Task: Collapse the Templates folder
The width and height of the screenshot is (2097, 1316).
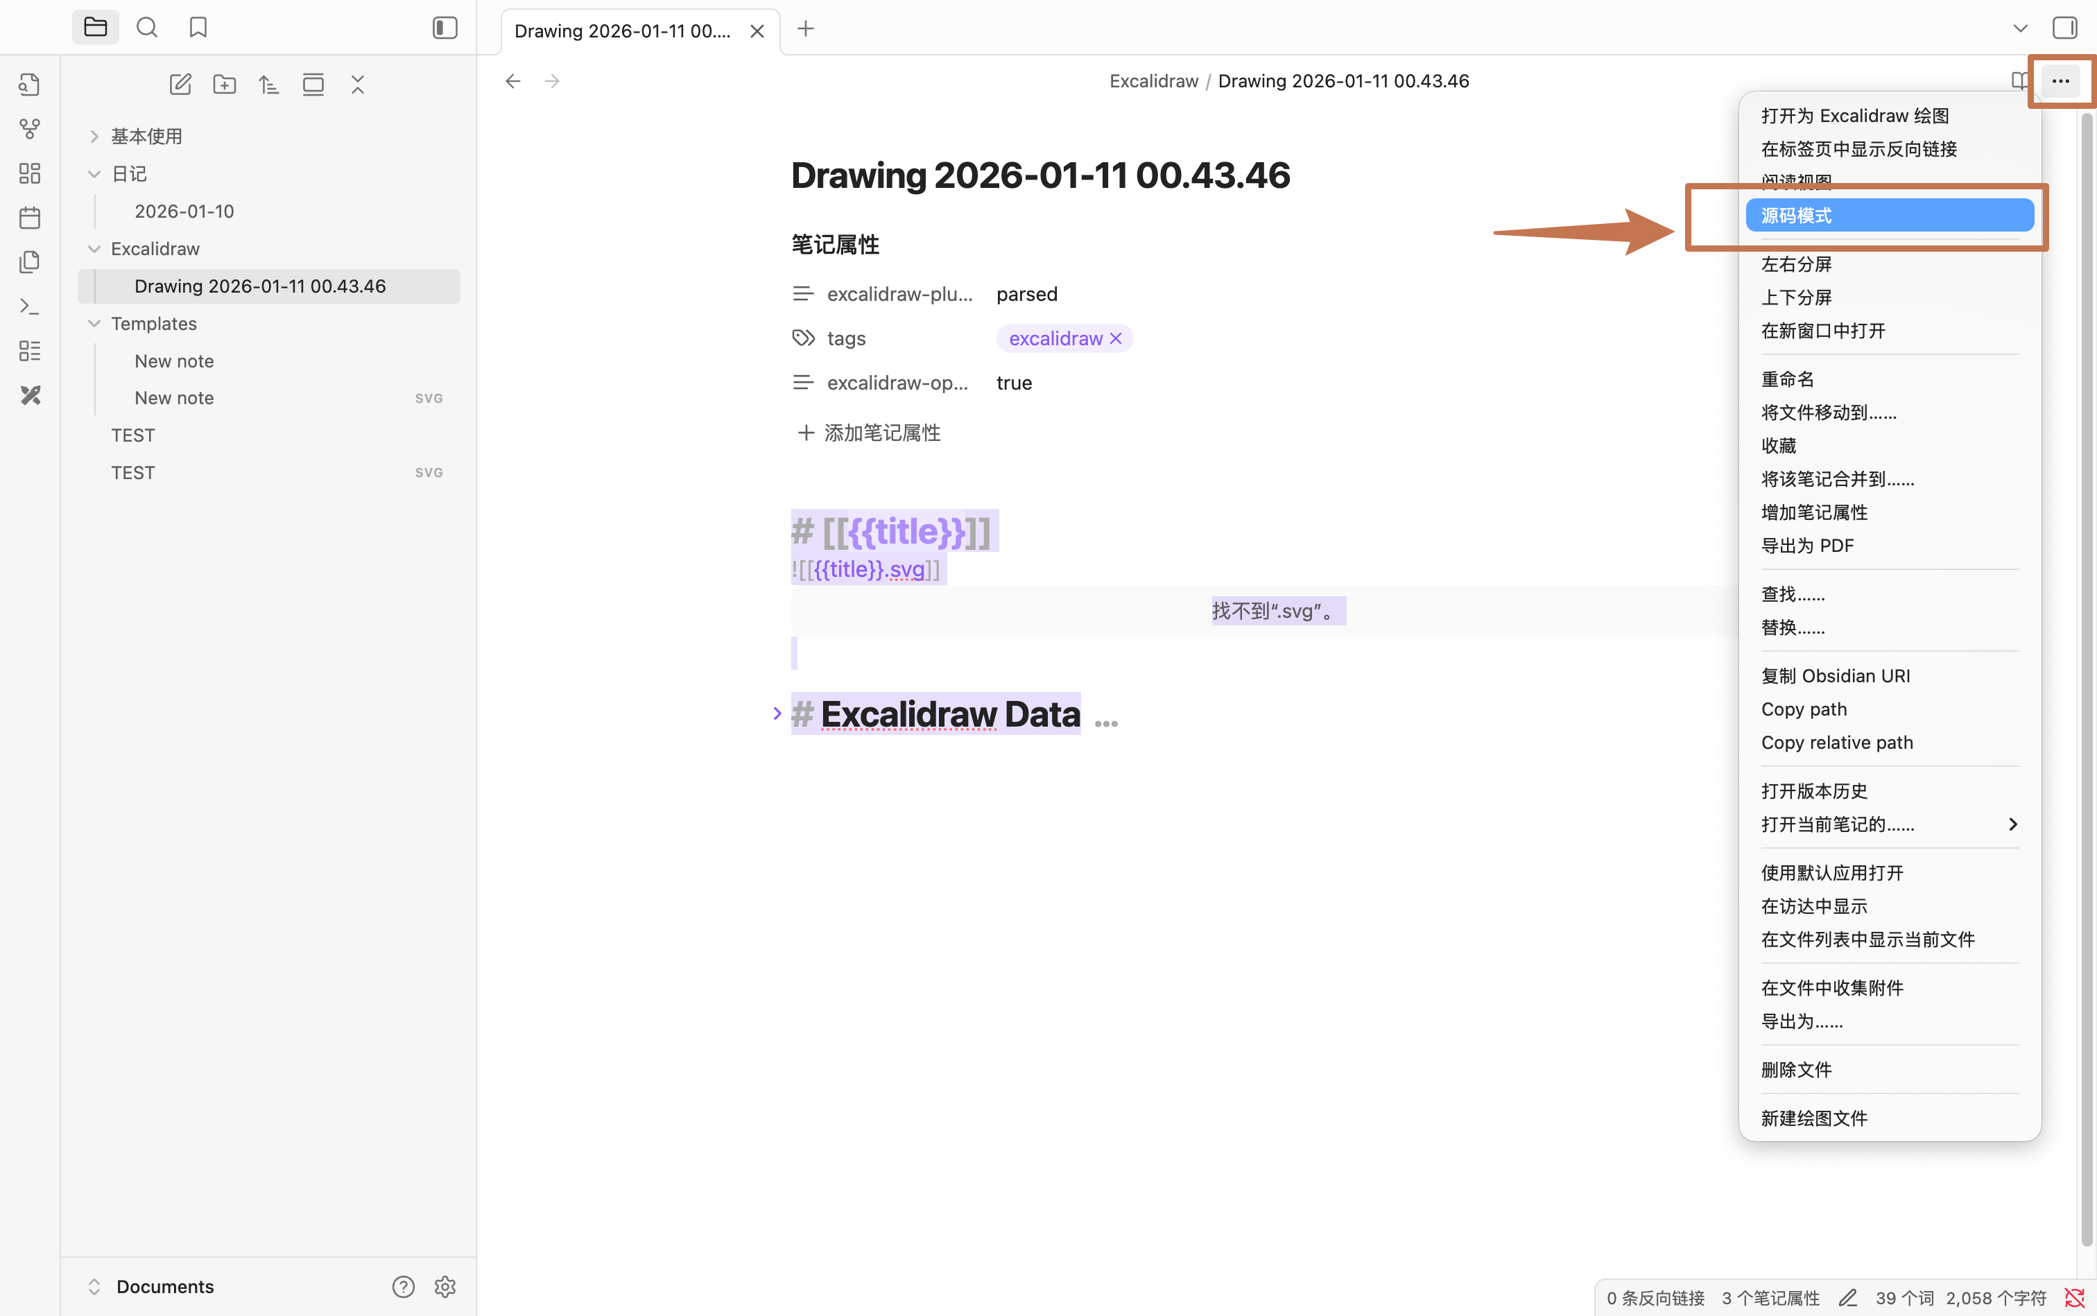Action: click(x=94, y=324)
